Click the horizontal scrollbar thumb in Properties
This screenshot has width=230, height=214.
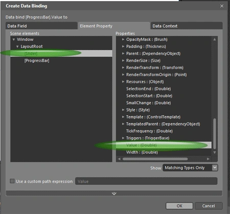155,159
